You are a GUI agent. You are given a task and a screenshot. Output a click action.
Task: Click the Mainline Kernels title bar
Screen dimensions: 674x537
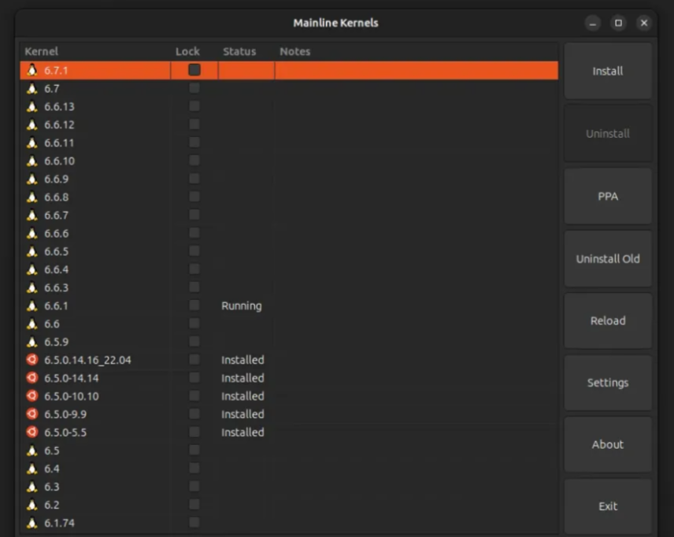click(335, 23)
